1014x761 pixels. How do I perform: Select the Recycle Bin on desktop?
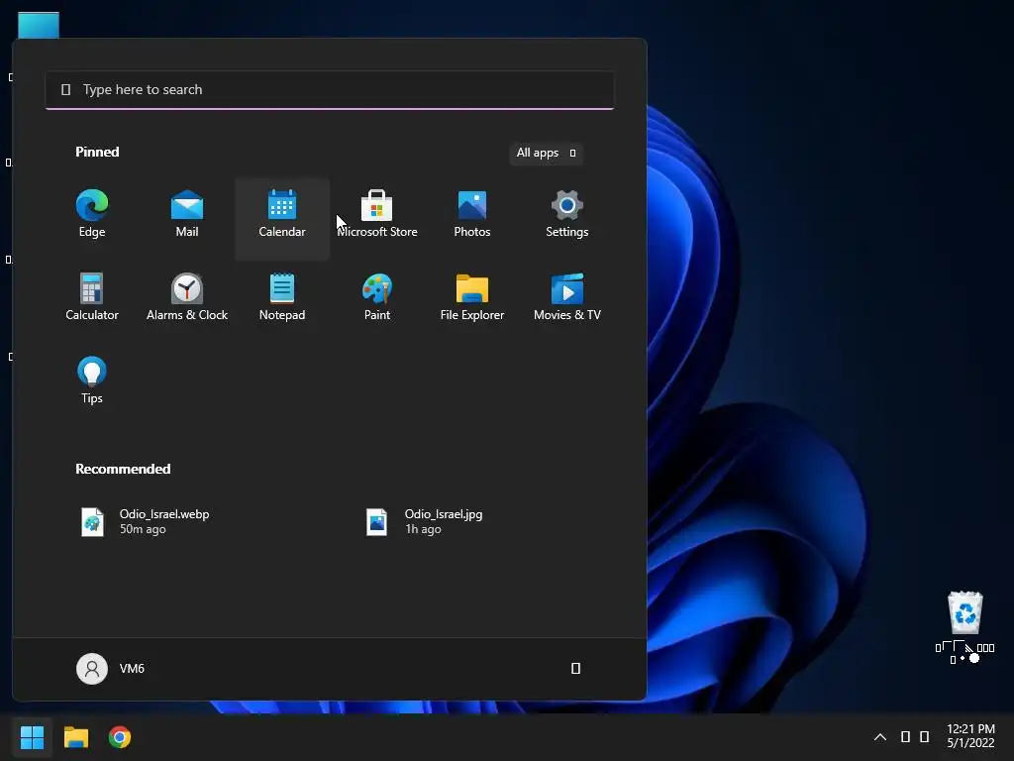[x=964, y=625]
